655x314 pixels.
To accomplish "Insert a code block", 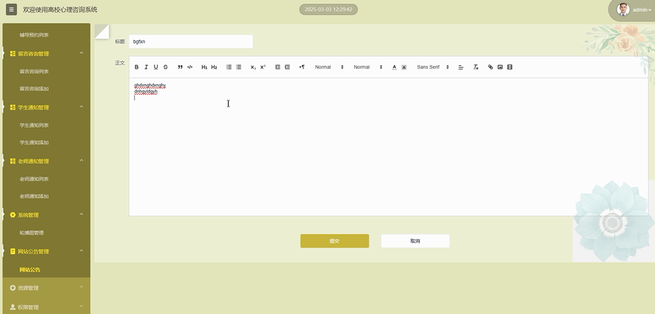I will 190,67.
